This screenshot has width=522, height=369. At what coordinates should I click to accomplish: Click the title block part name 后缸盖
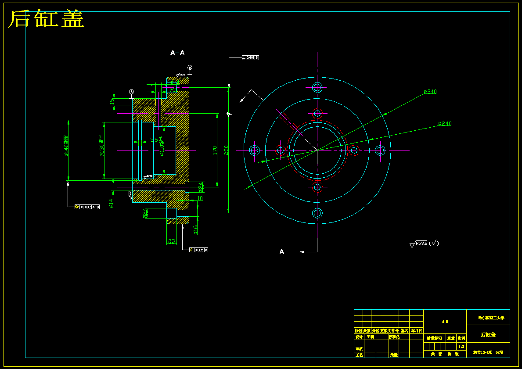click(x=488, y=335)
